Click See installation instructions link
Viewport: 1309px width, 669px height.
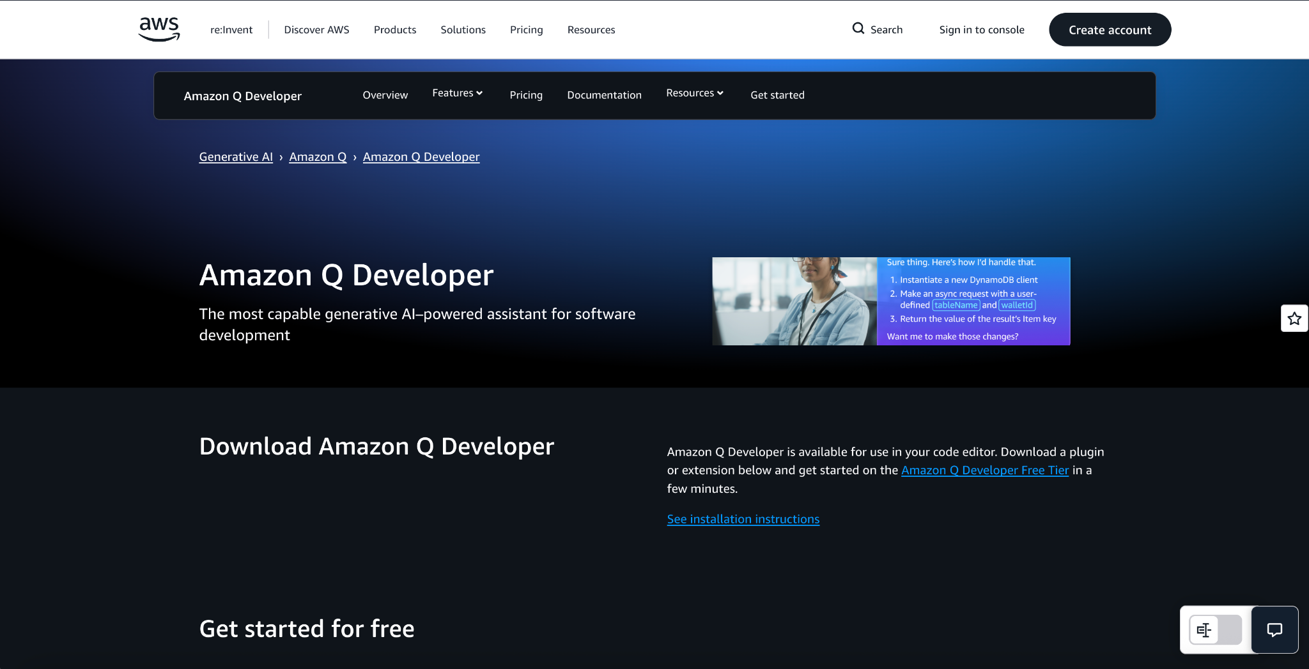point(743,520)
